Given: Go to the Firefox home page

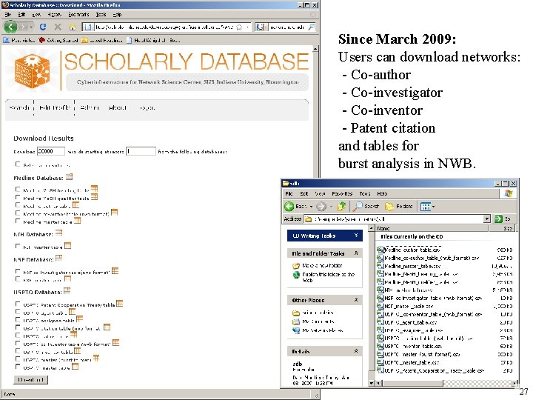Looking at the screenshot, I should click(73, 27).
